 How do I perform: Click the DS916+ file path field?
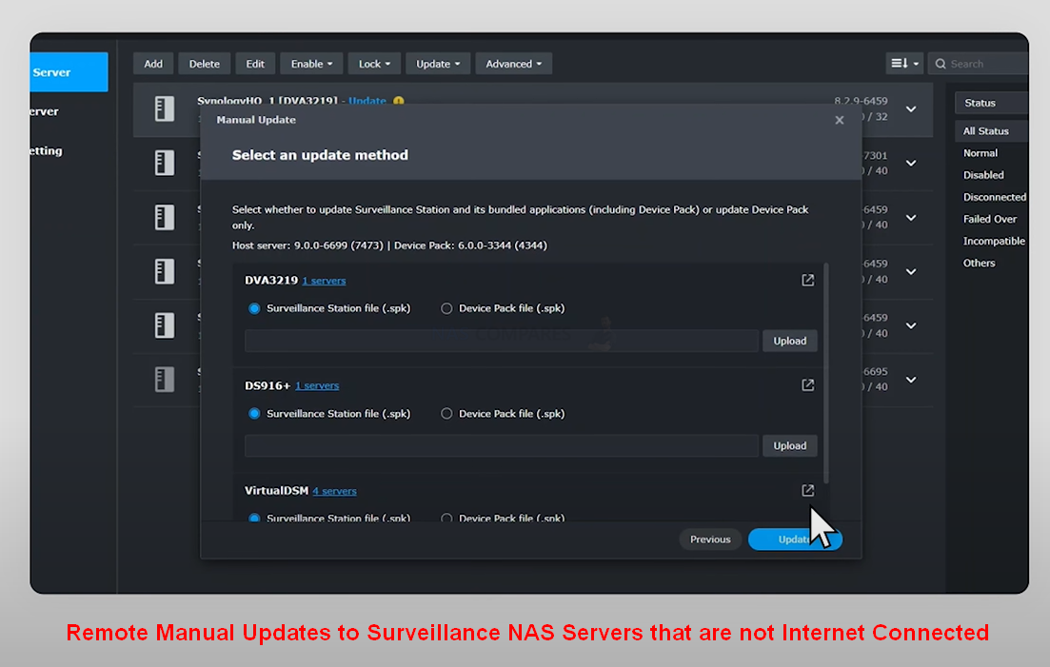pyautogui.click(x=502, y=445)
